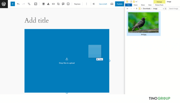Undo the last editor action
The width and height of the screenshot is (180, 103).
point(18,4)
